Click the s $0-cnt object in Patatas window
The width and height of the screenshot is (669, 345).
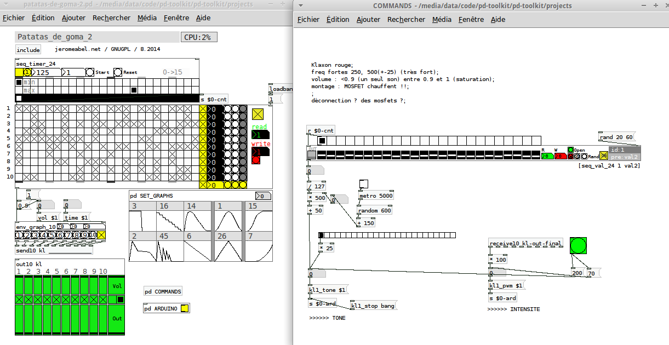214,99
